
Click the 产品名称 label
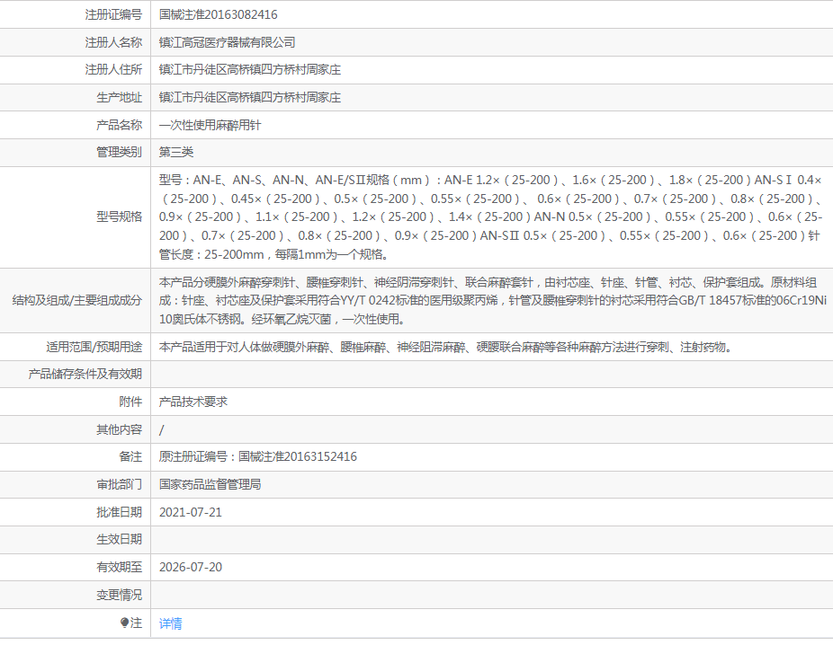[x=120, y=125]
